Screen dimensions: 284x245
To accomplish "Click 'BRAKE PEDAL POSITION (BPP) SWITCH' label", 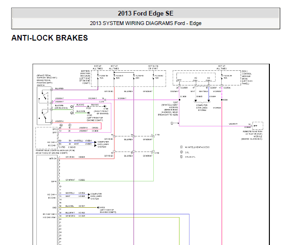I will pyautogui.click(x=44, y=83).
